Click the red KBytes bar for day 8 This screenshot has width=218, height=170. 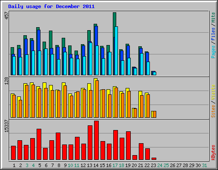coord(58,146)
